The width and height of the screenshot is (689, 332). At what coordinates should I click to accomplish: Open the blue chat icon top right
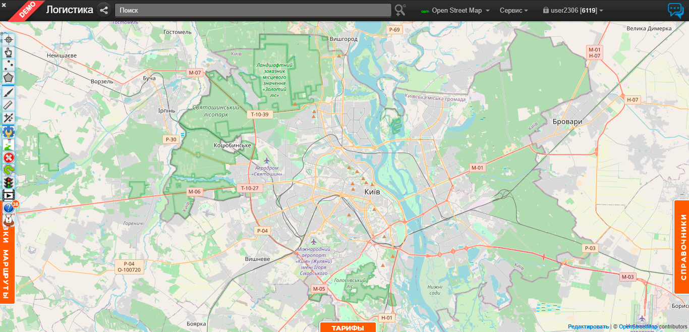pyautogui.click(x=676, y=10)
